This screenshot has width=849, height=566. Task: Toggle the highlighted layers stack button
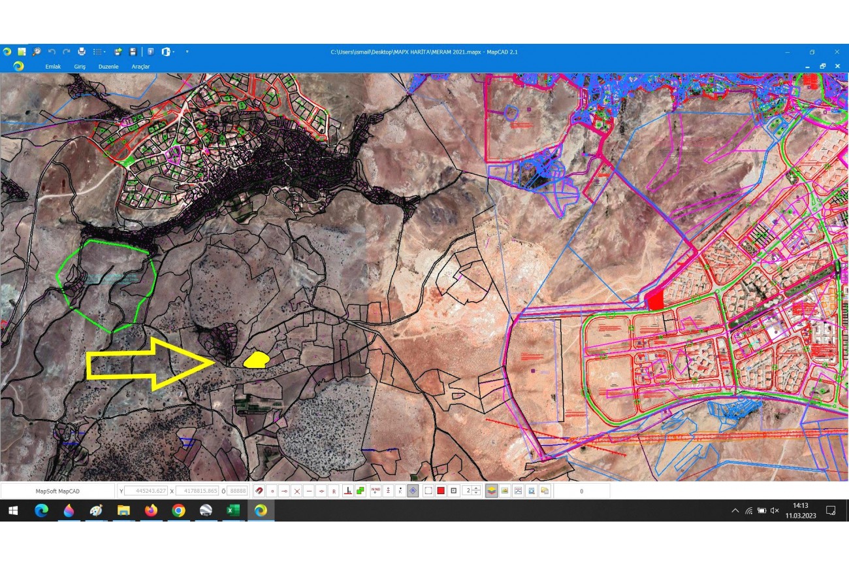(x=492, y=491)
